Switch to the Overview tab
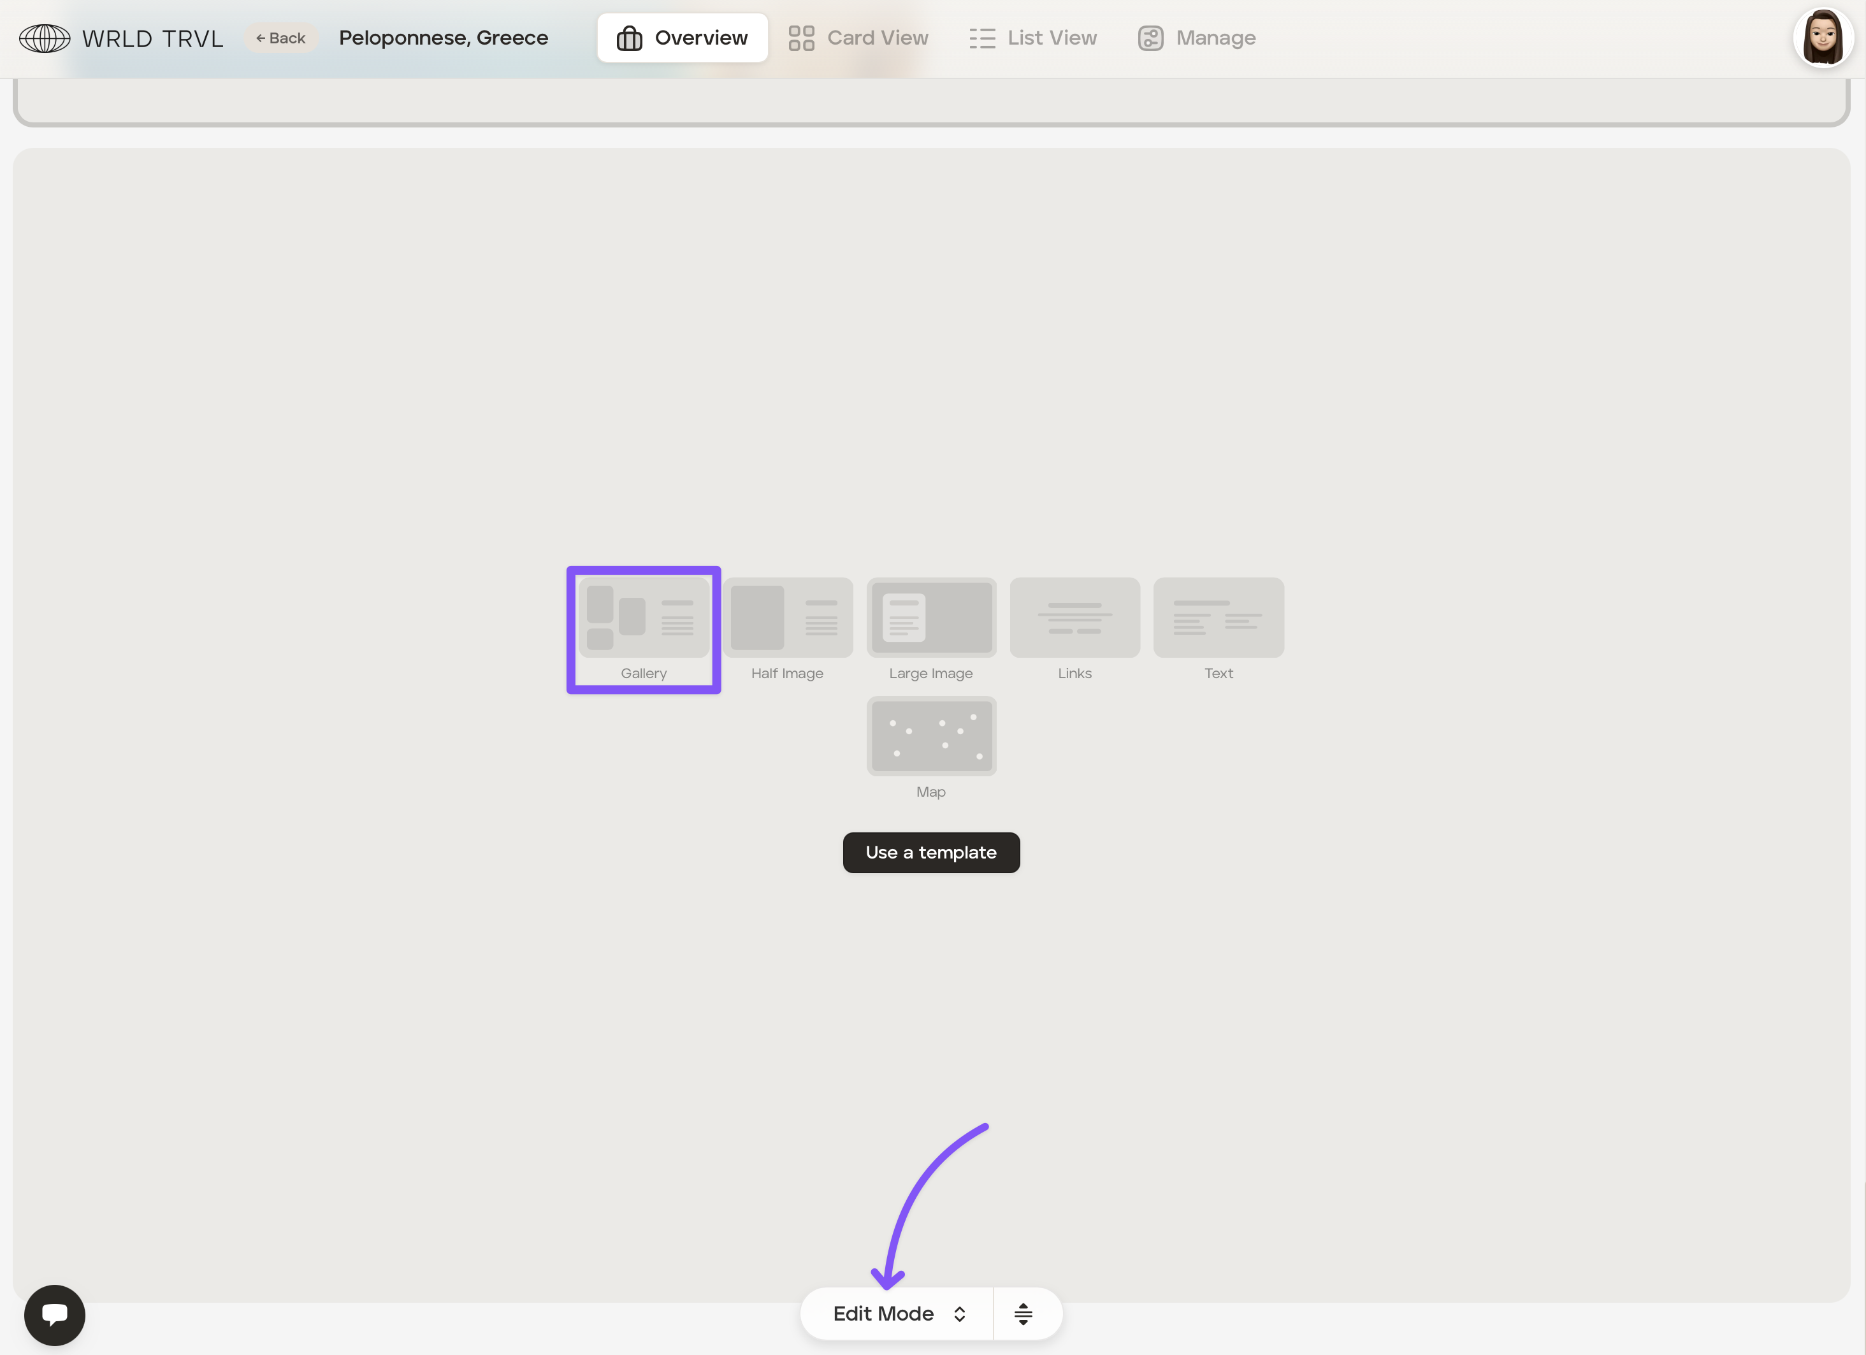This screenshot has height=1355, width=1866. click(682, 38)
